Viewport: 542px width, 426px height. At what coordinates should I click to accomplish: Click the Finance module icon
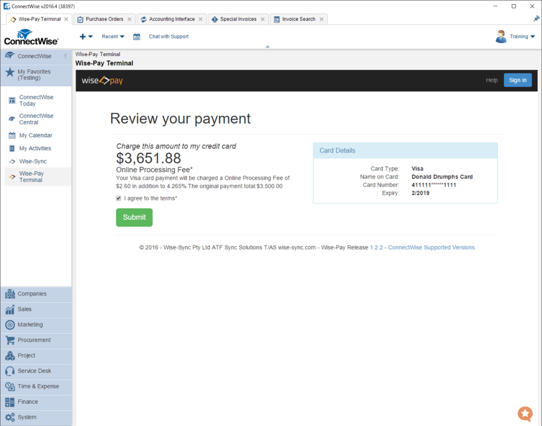[x=10, y=402]
